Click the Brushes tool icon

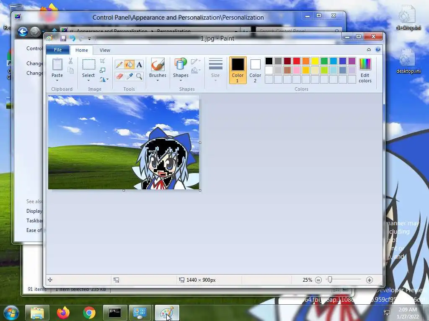point(158,65)
